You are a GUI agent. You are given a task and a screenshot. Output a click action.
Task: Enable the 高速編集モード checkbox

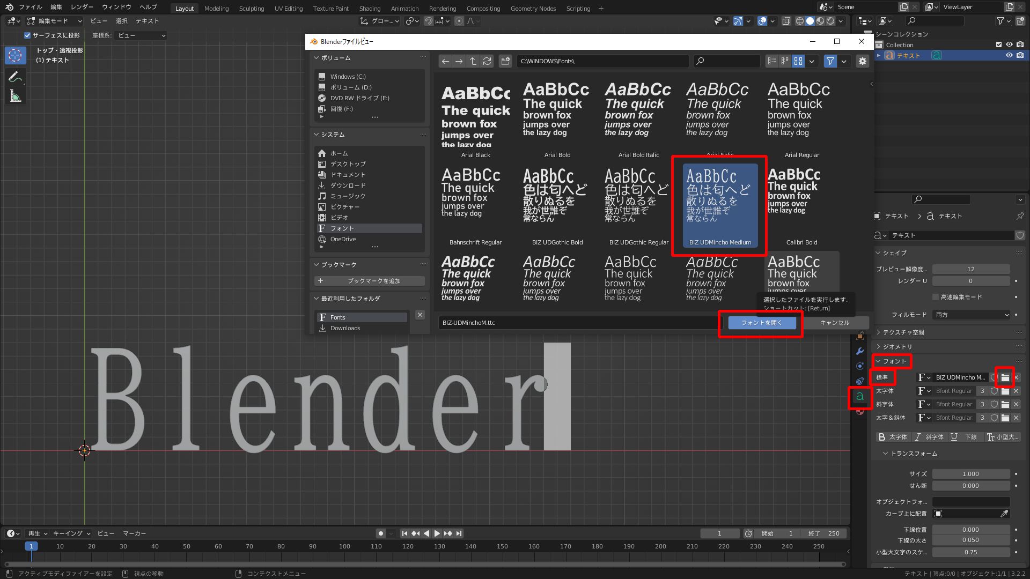click(935, 297)
